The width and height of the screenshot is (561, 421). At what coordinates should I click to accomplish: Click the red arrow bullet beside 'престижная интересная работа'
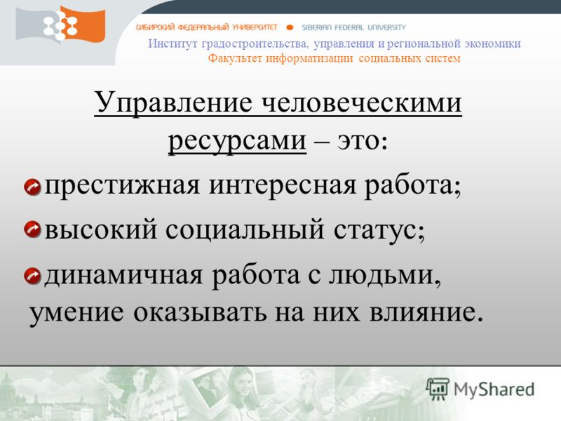click(x=33, y=187)
